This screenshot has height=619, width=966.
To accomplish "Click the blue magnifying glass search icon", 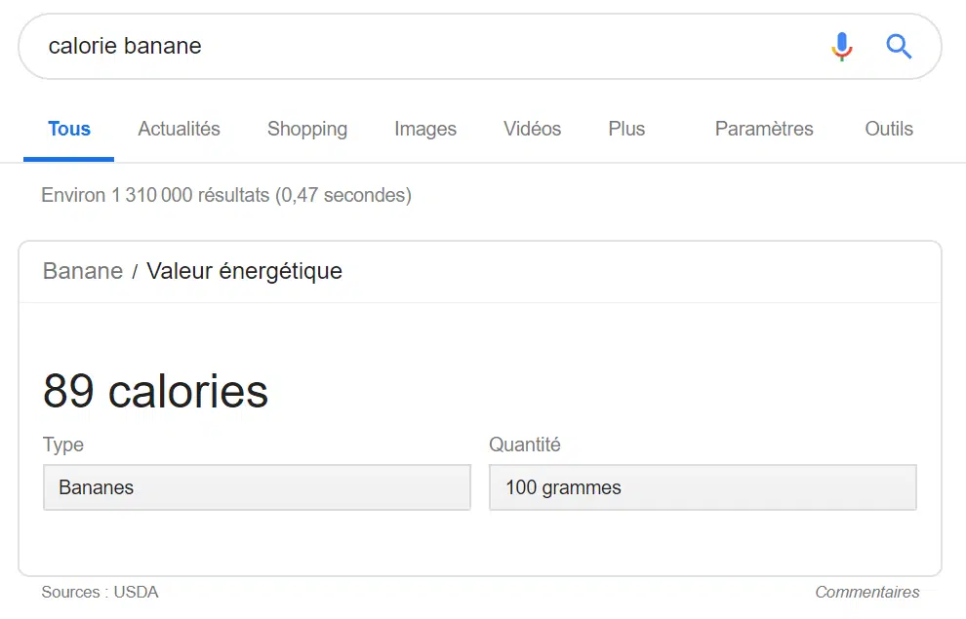I will click(x=899, y=46).
